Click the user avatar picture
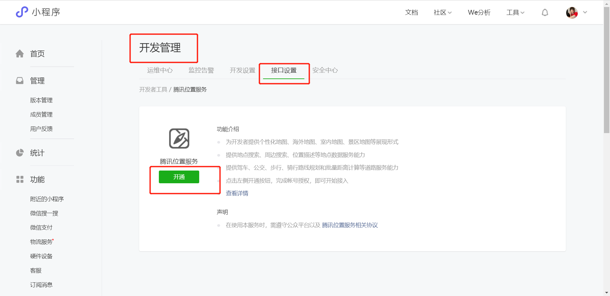Screen dimensions: 610x296 pyautogui.click(x=572, y=13)
